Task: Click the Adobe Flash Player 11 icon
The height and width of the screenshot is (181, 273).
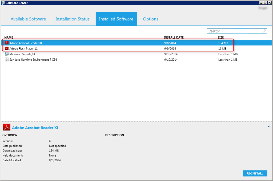Action: (7, 48)
